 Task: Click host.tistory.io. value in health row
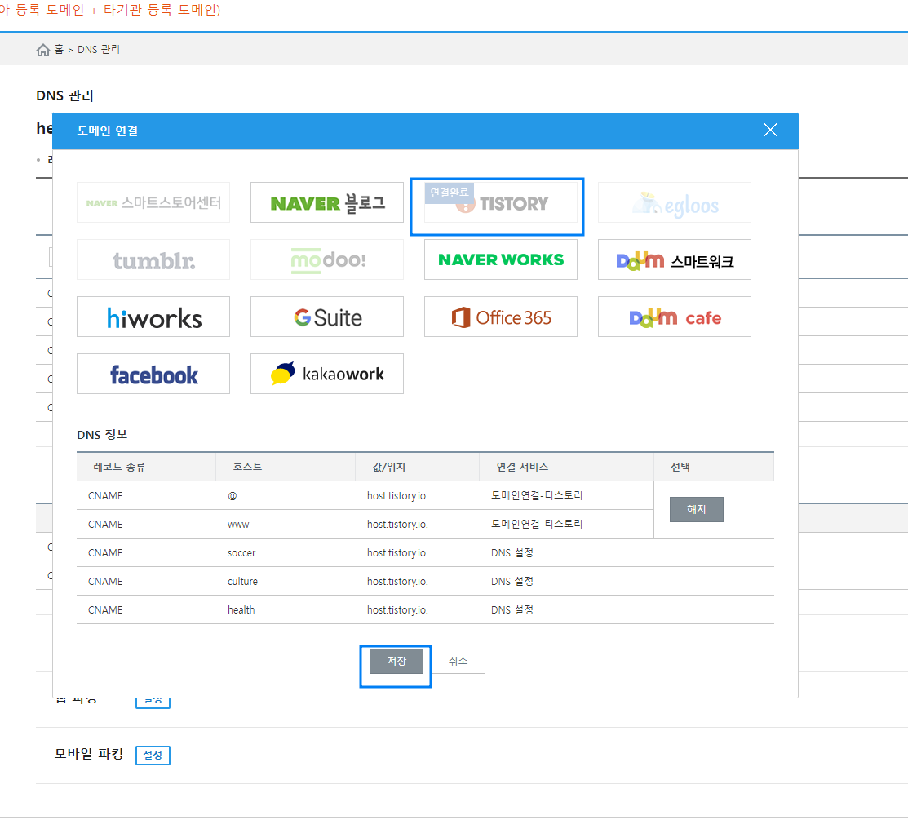coord(397,609)
